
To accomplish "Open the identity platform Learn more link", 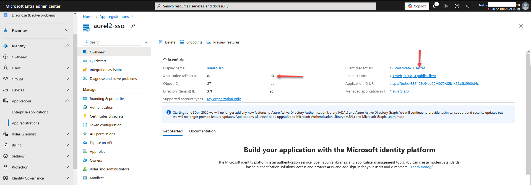I will click(422, 167).
